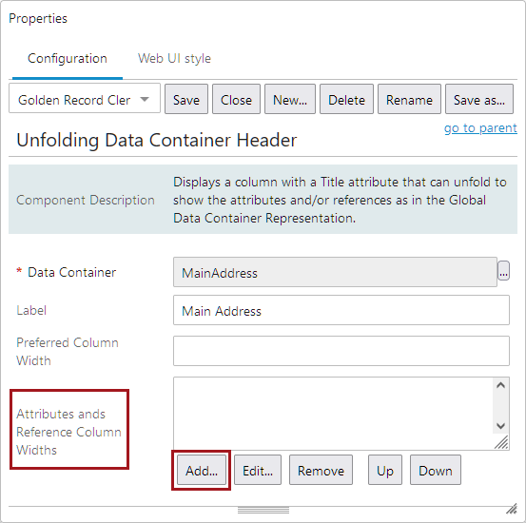Expand the Golden Record Cler dropdown arrow

pyautogui.click(x=145, y=99)
